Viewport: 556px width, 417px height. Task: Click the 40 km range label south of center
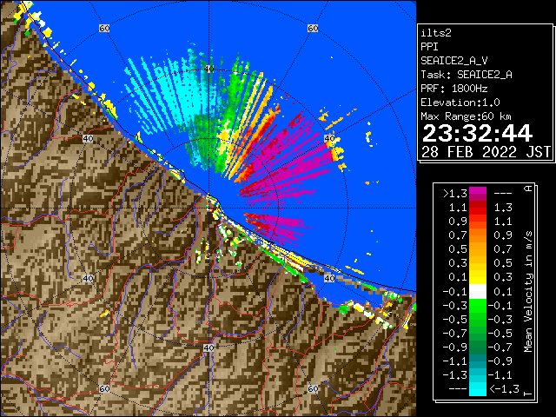(208, 347)
